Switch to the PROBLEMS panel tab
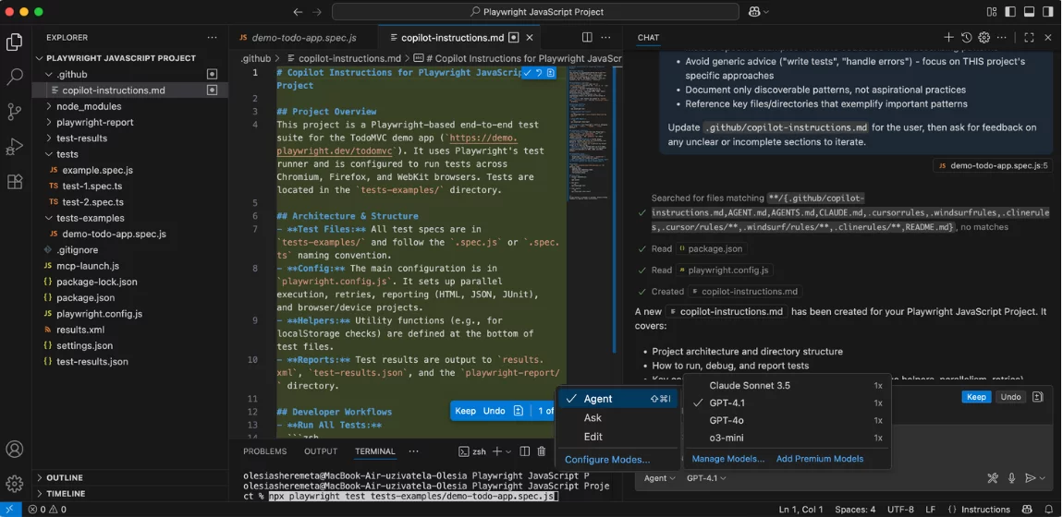 pos(264,451)
